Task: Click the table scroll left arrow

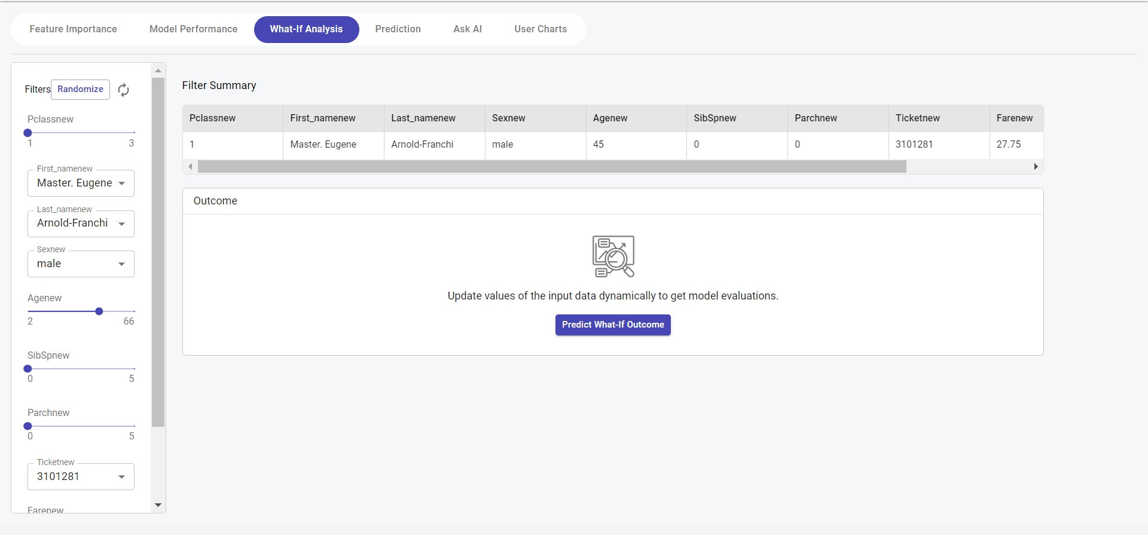Action: 190,167
